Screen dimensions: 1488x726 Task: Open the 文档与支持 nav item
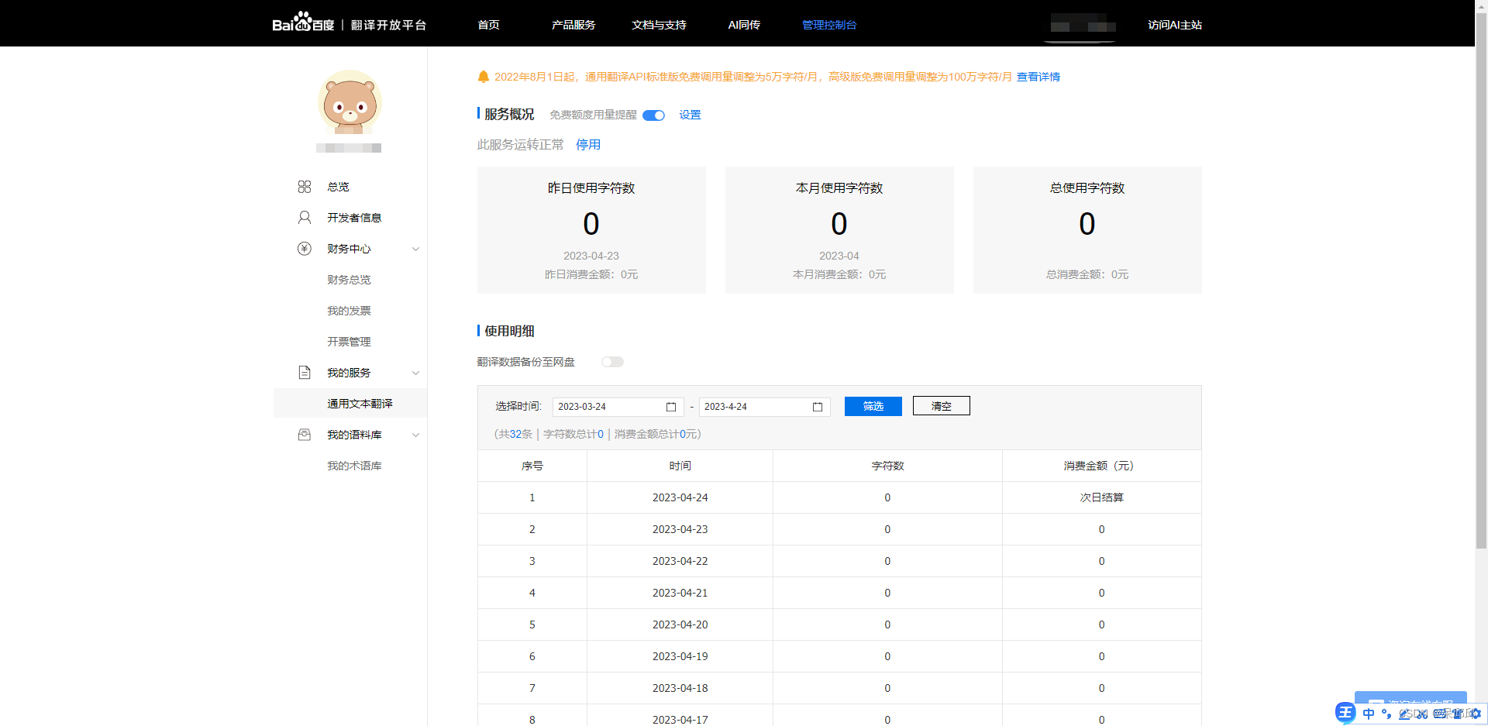pyautogui.click(x=659, y=25)
